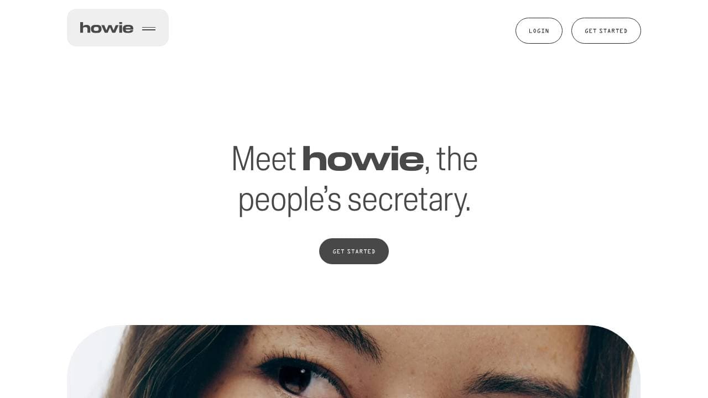
Task: Click the word "the" after howie
Action: [x=457, y=159]
